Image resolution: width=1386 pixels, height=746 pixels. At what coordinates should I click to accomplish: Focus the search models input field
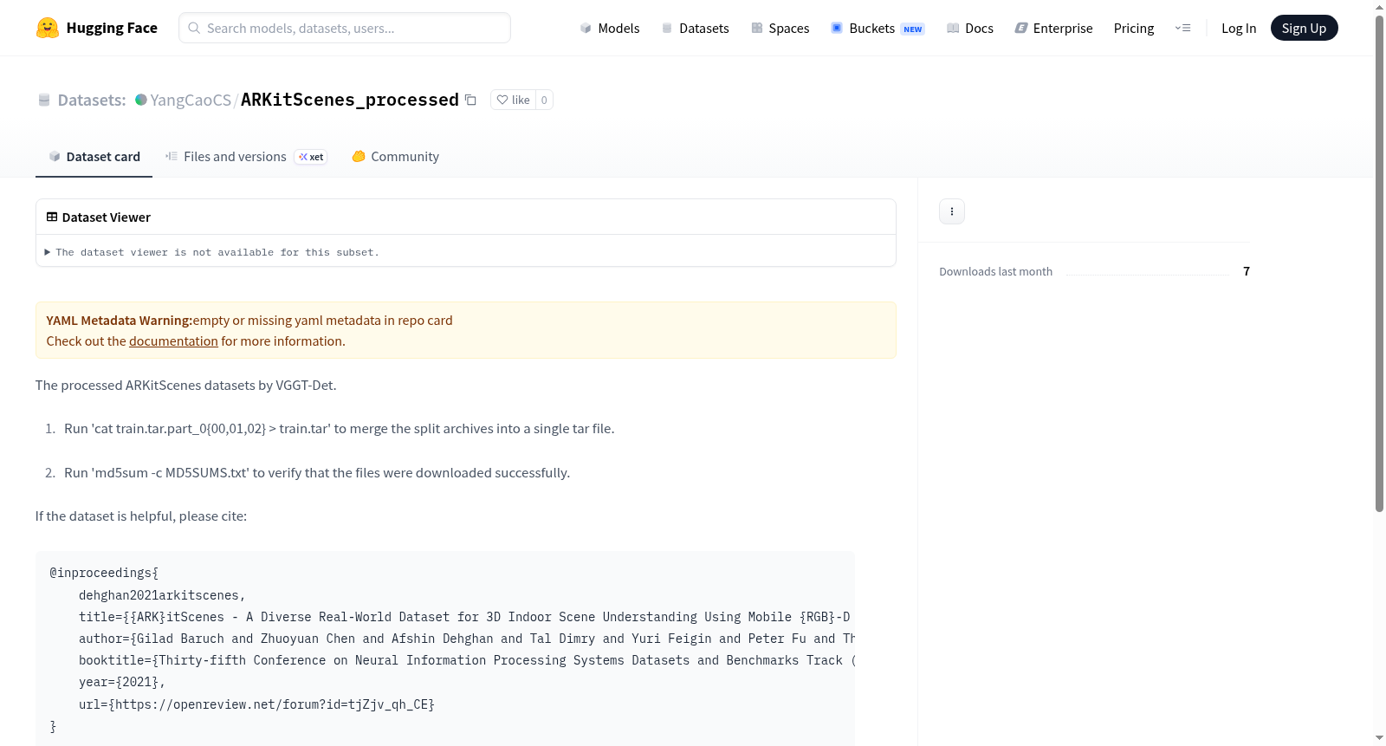point(345,28)
